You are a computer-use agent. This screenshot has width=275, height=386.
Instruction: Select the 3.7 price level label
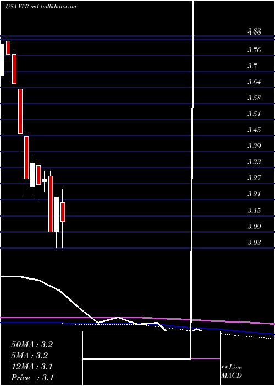pyautogui.click(x=252, y=66)
